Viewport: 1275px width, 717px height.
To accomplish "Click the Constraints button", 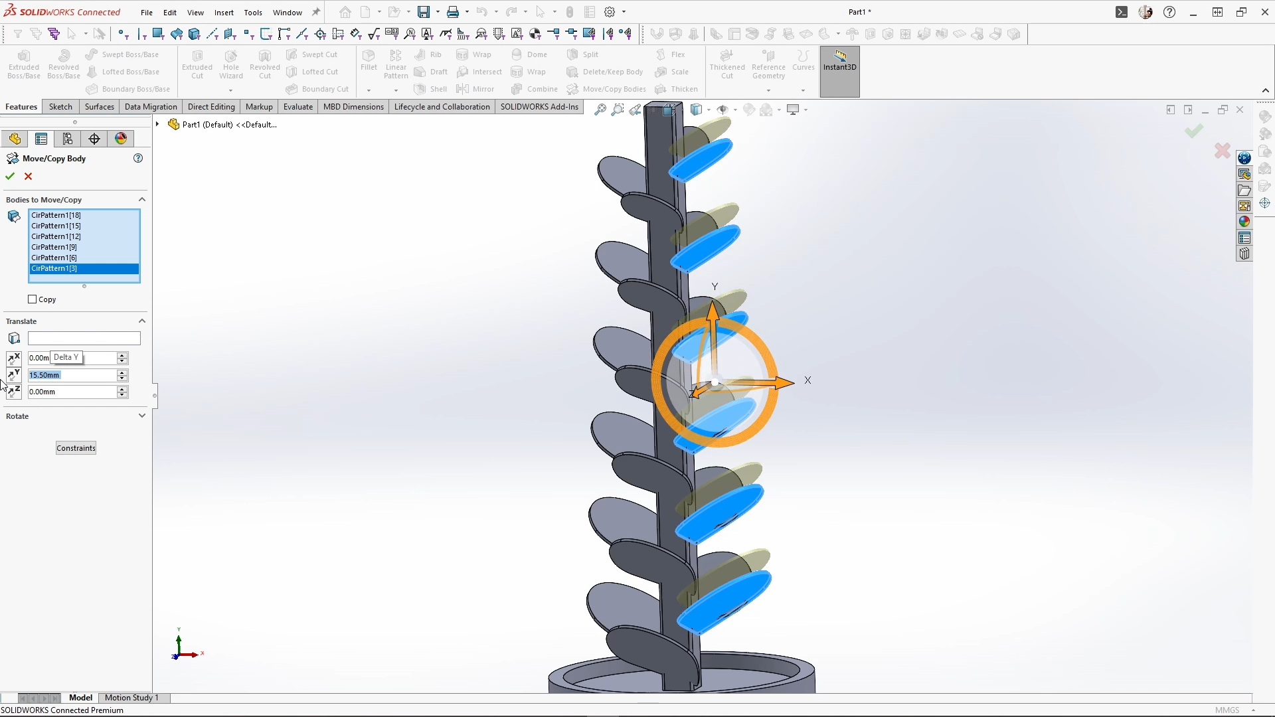I will 76,448.
